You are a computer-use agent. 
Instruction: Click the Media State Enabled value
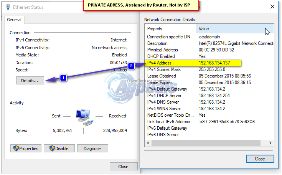[x=119, y=55]
